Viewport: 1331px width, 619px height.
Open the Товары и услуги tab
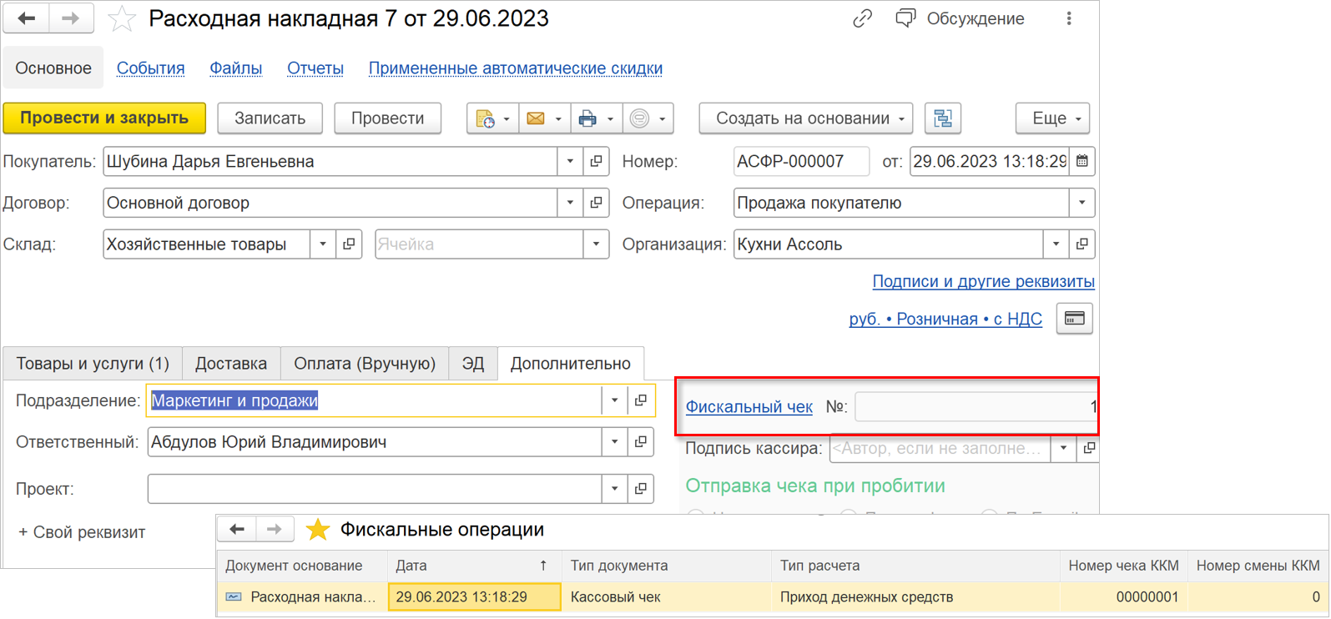[x=93, y=364]
